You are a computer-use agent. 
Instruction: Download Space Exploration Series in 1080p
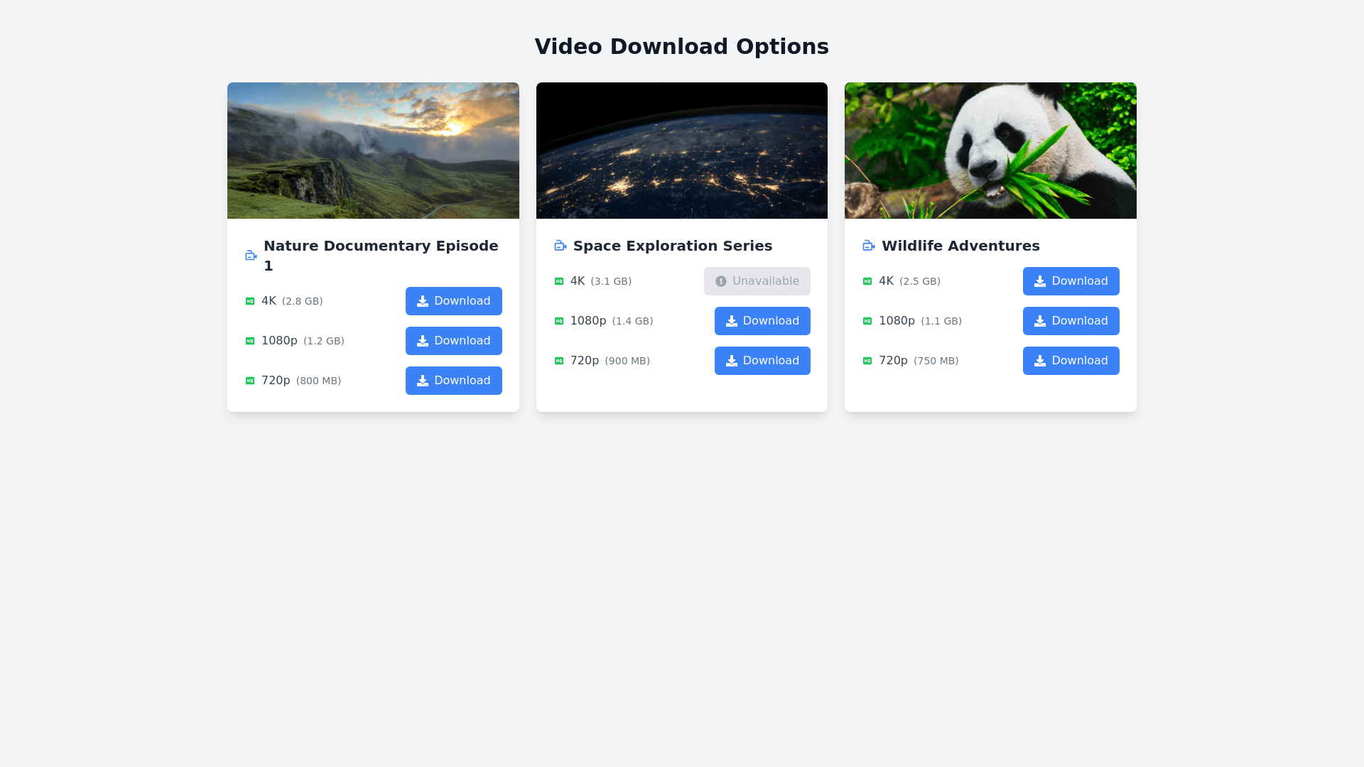point(762,321)
